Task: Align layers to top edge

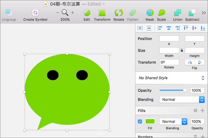Action: (186, 28)
